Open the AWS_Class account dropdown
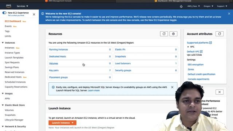Viewport: 233px width, 131px height. click(193, 6)
